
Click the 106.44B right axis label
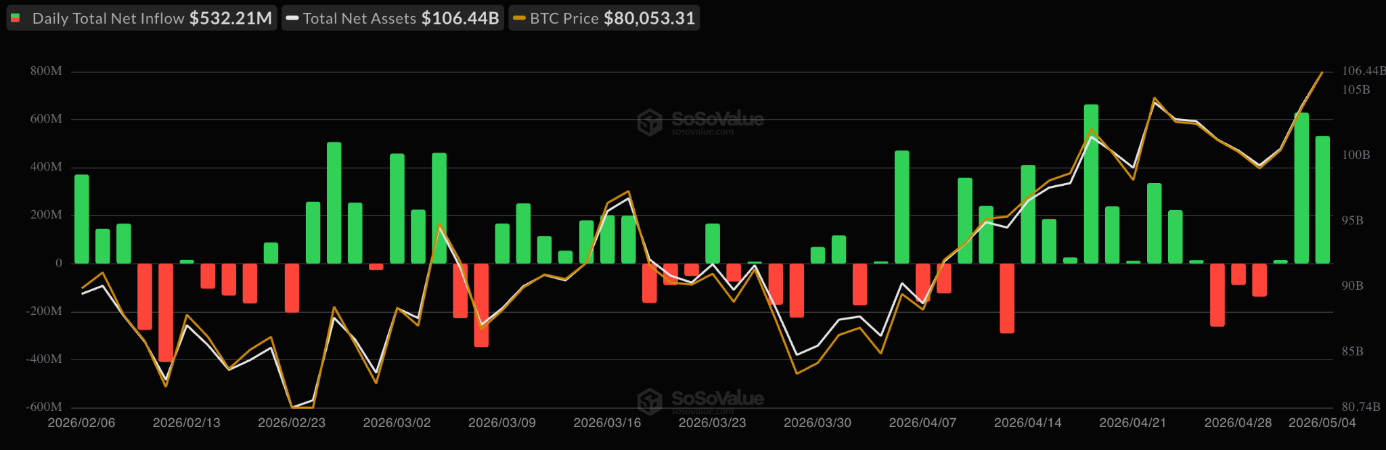tap(1364, 71)
